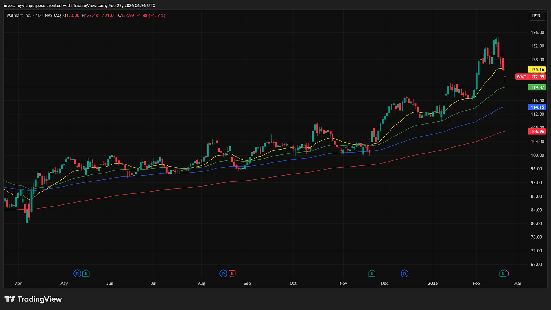The image size is (551, 310).
Task: Click the C122.99 close value
Action: pyautogui.click(x=126, y=16)
